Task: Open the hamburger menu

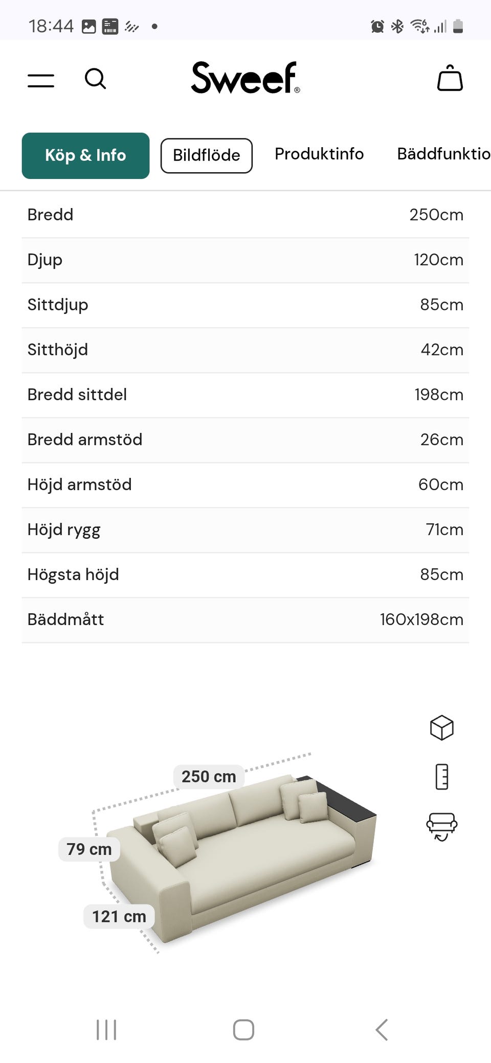Action: point(41,80)
